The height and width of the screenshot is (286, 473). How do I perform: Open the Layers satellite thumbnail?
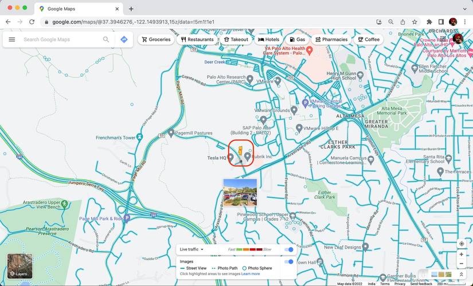(x=20, y=266)
